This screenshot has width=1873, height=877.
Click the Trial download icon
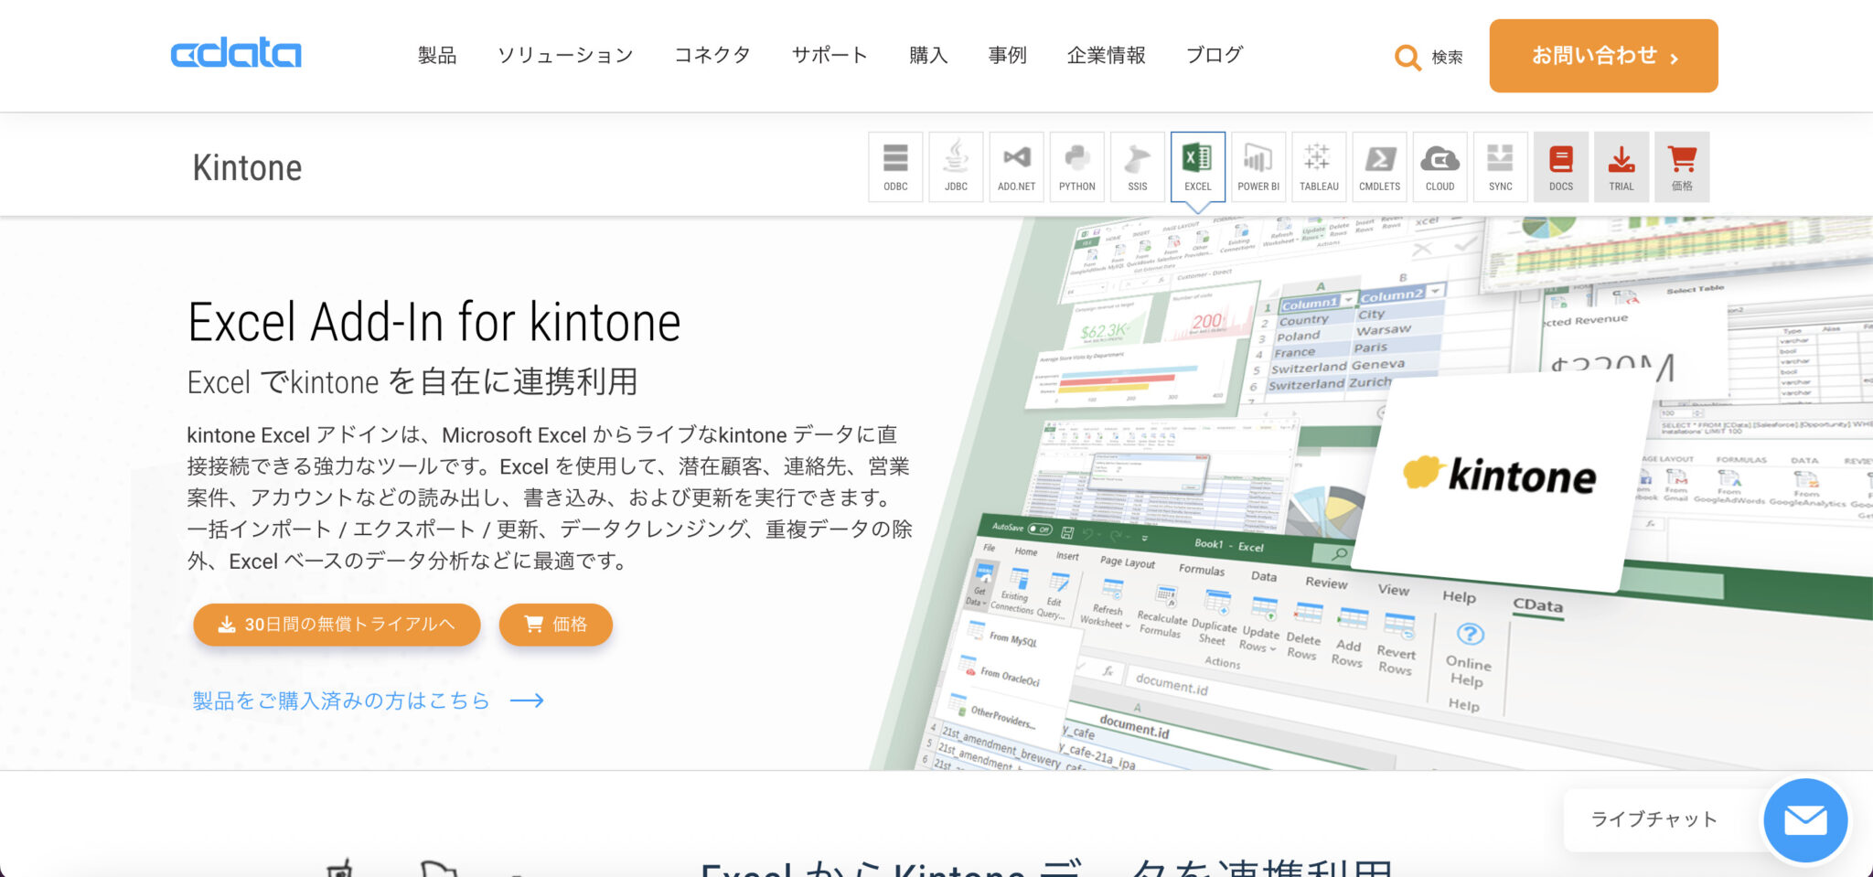pyautogui.click(x=1621, y=166)
